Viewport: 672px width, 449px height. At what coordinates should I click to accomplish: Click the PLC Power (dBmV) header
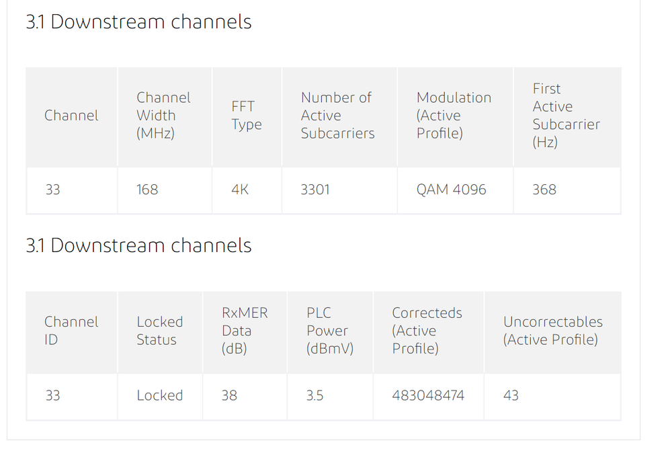tap(329, 331)
